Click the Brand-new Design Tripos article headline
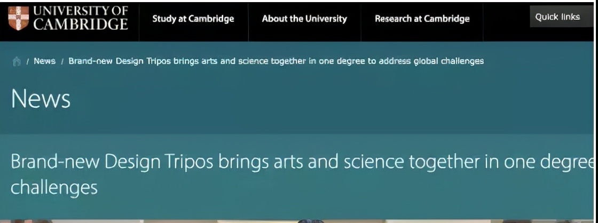 (301, 174)
